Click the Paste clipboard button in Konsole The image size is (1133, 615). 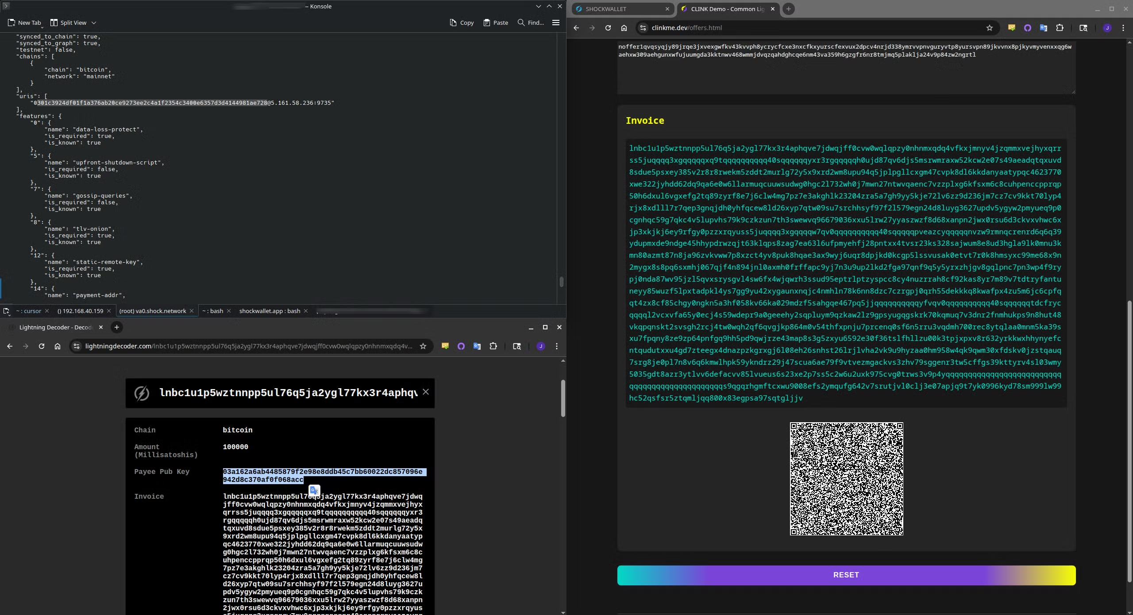496,23
